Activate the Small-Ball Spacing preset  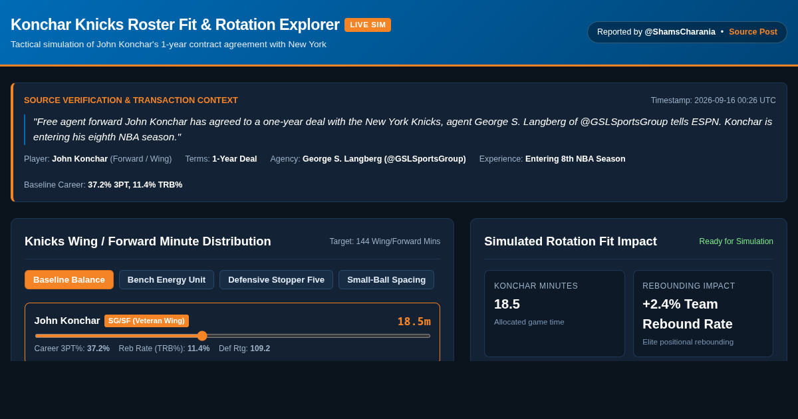(x=386, y=279)
